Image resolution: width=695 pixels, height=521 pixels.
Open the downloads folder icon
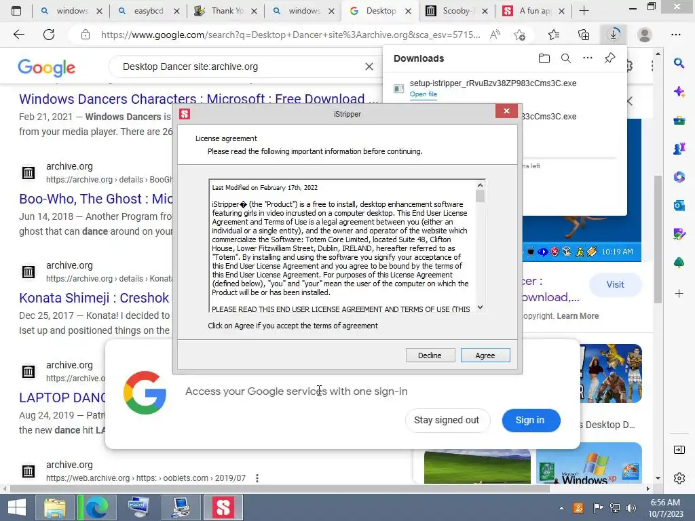coord(544,58)
